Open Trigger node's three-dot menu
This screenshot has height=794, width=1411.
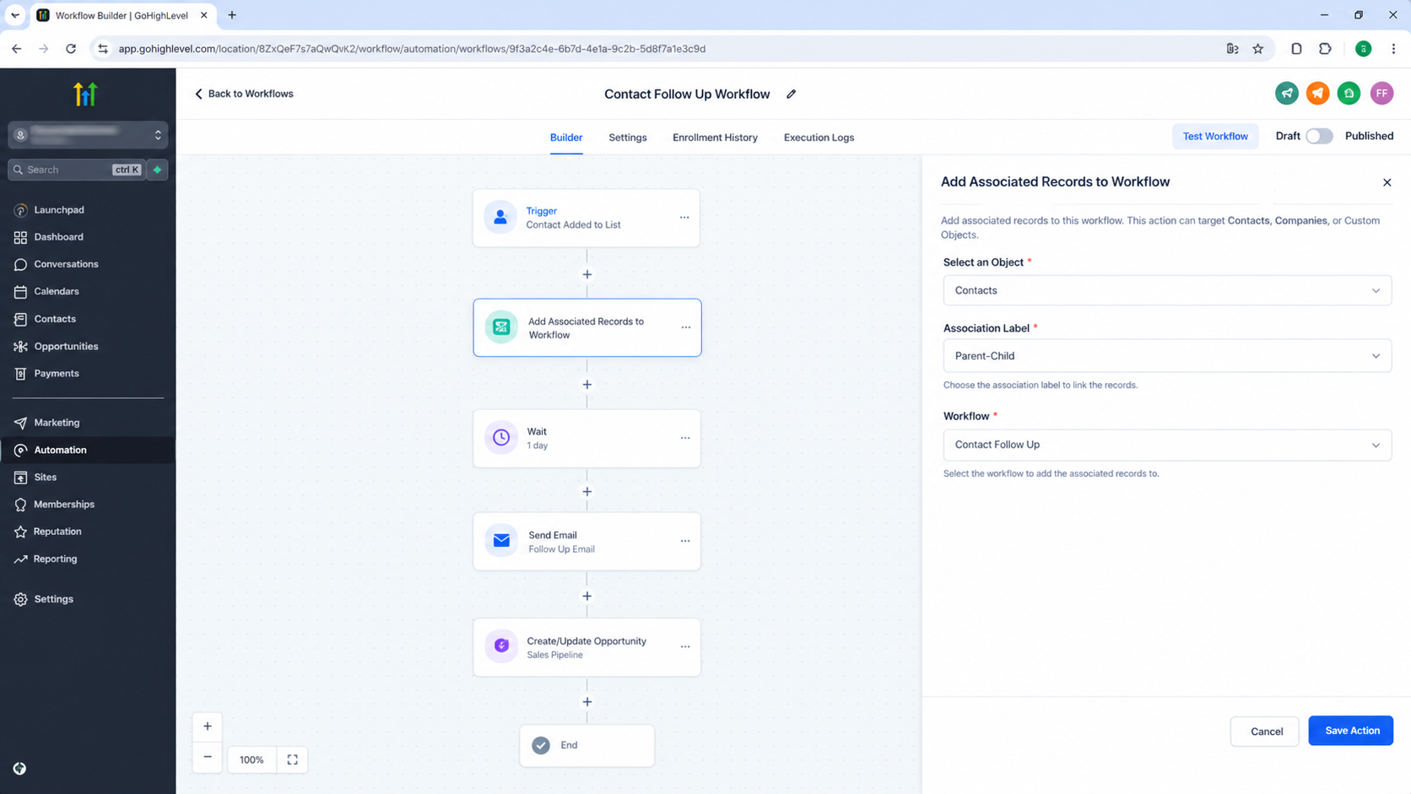point(684,218)
